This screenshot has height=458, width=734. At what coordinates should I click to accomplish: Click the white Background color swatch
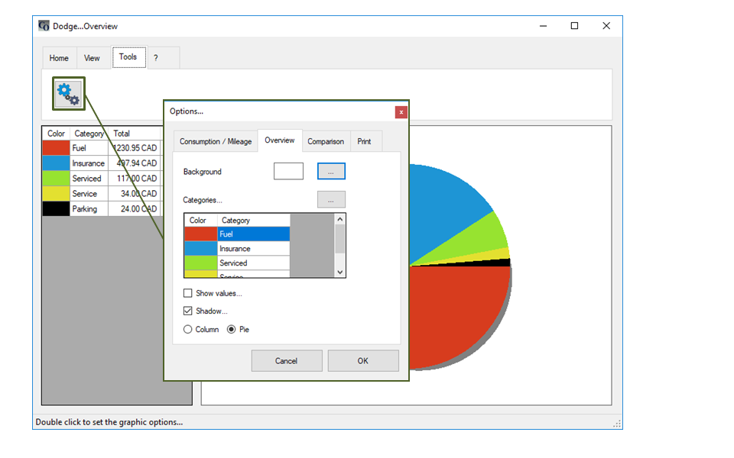click(288, 172)
